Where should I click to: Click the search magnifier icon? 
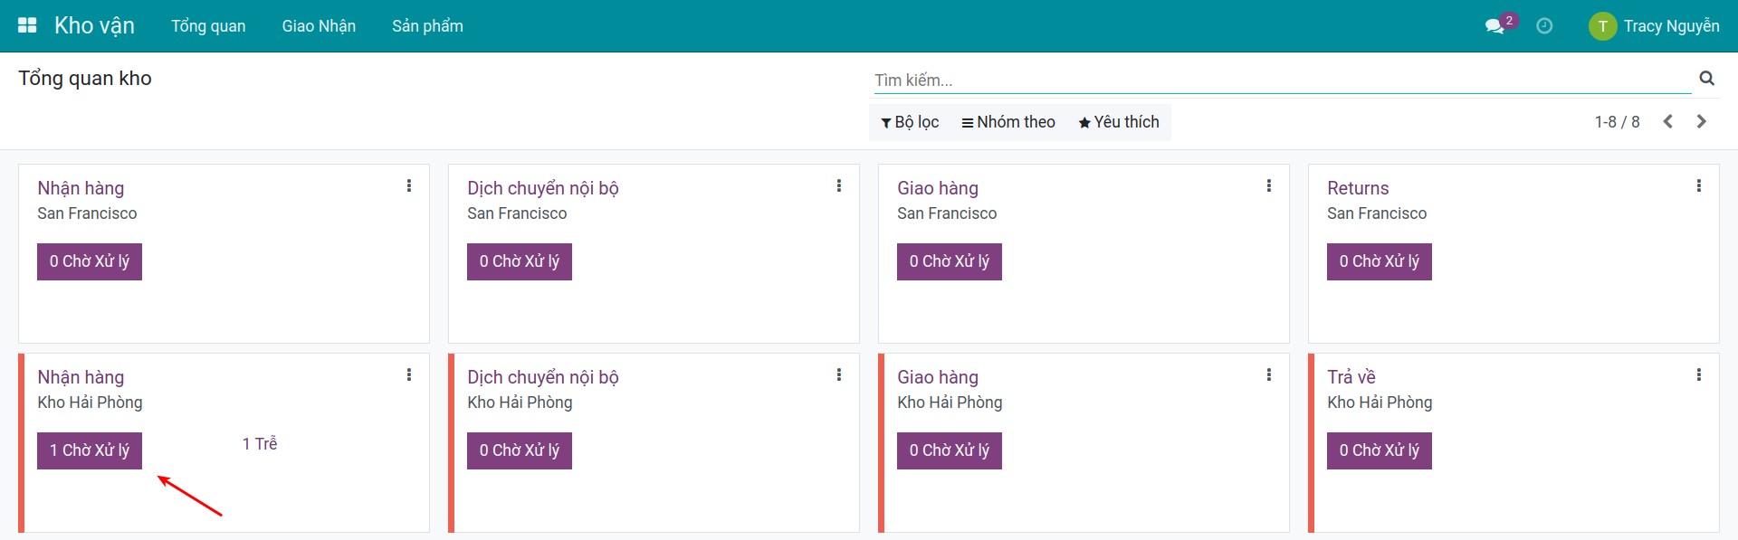(1706, 79)
